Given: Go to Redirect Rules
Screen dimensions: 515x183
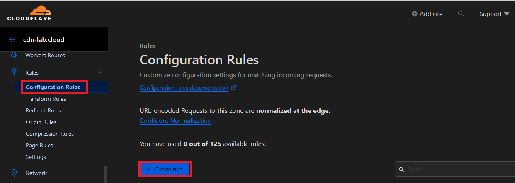Looking at the screenshot, I should pyautogui.click(x=43, y=110).
